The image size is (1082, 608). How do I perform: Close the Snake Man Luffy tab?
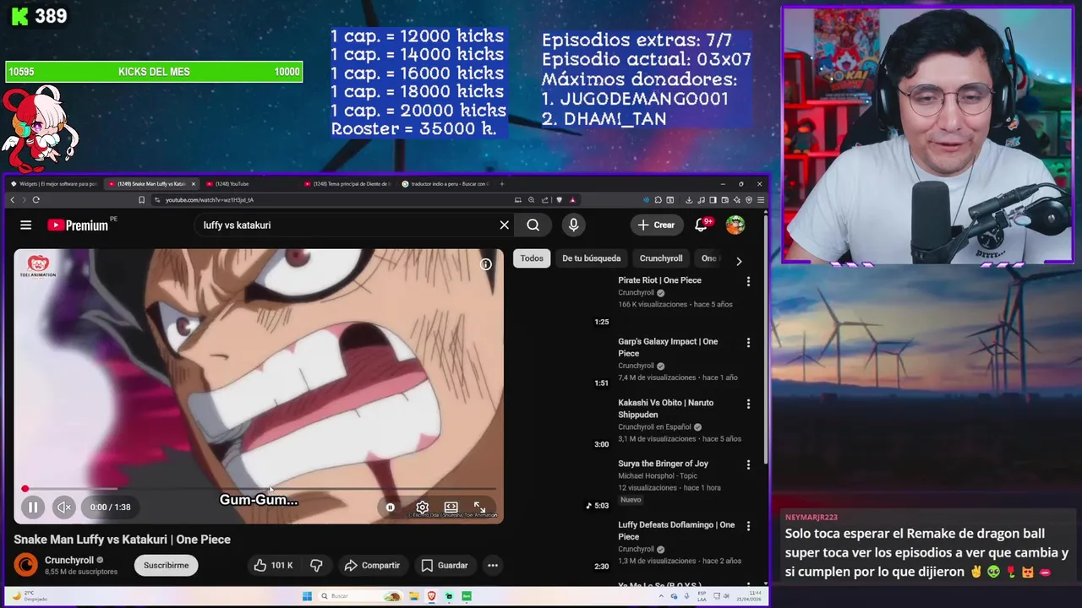[x=193, y=183]
